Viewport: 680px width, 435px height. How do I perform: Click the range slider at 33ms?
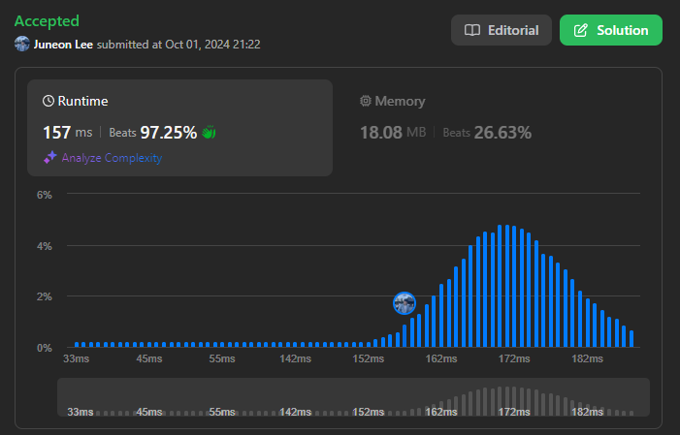click(81, 412)
